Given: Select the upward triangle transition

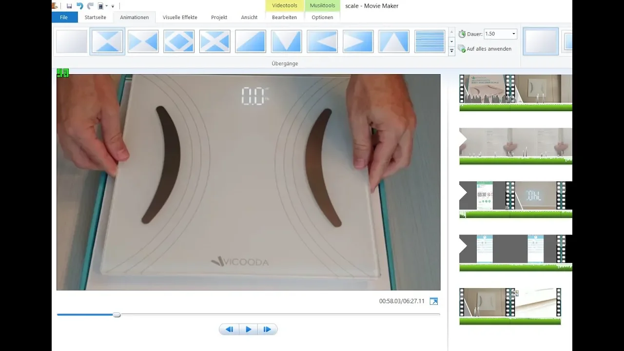Looking at the screenshot, I should (x=394, y=41).
